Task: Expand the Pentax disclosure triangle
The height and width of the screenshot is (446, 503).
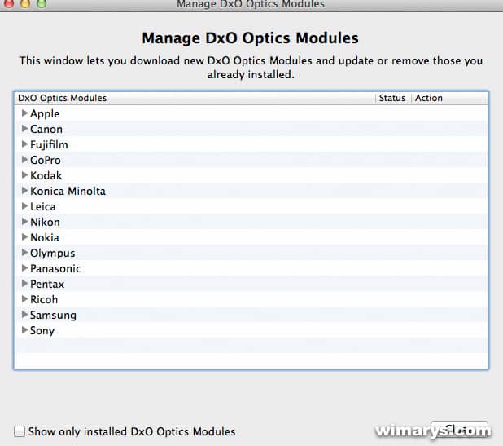Action: point(24,284)
